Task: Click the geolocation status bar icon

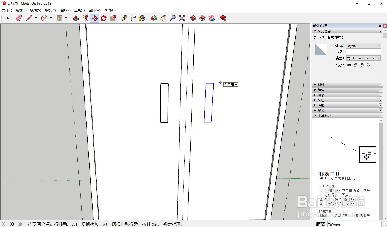Action: (4, 224)
